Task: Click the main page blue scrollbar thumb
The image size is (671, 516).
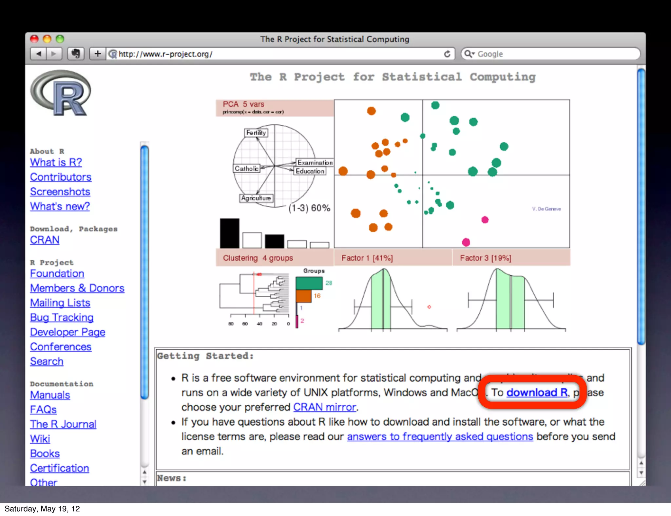Action: click(x=641, y=206)
